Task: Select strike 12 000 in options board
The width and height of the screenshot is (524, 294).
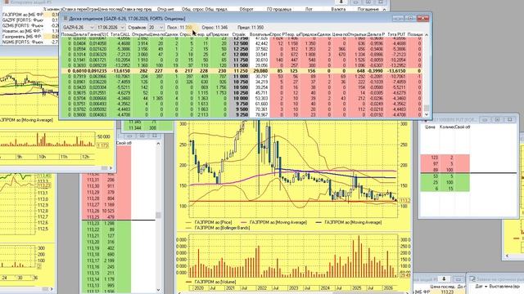Action: 241,55
